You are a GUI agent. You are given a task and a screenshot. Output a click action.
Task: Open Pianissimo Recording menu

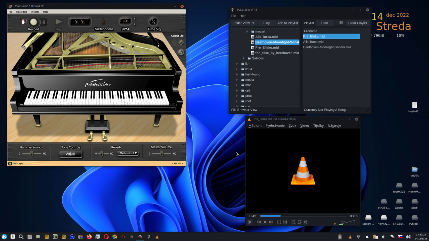point(22,12)
